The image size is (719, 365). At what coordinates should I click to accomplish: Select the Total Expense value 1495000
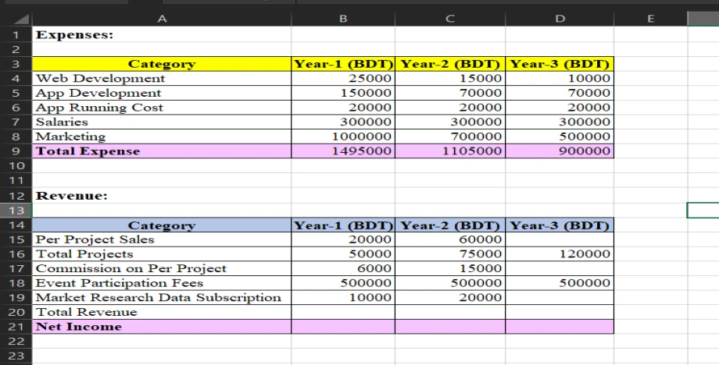(x=343, y=151)
